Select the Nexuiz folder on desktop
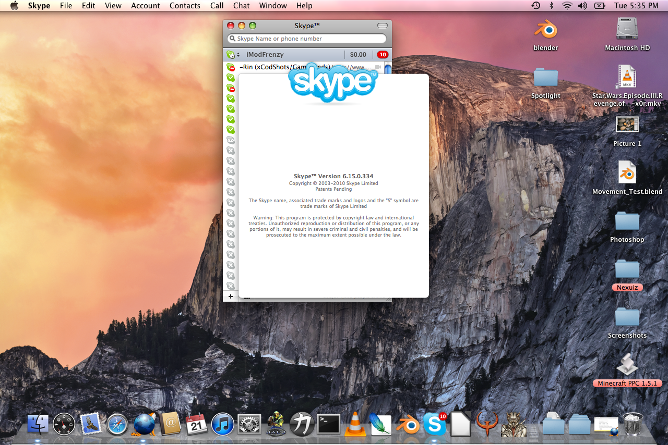 (x=627, y=269)
